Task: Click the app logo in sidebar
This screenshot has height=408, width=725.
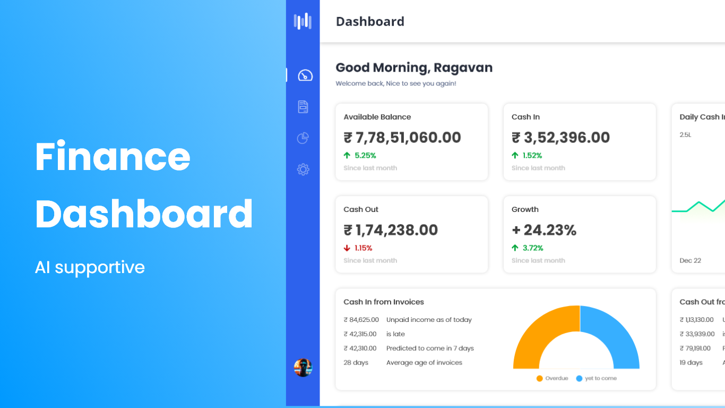Action: [303, 21]
